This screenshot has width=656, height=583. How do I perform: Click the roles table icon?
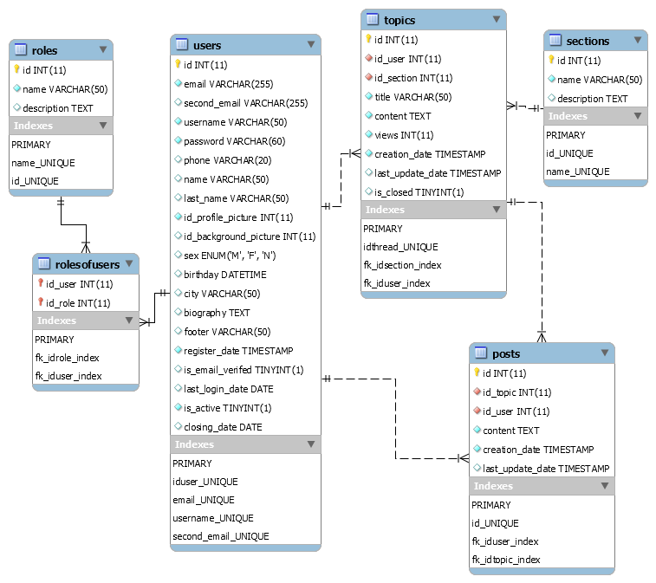tap(21, 49)
